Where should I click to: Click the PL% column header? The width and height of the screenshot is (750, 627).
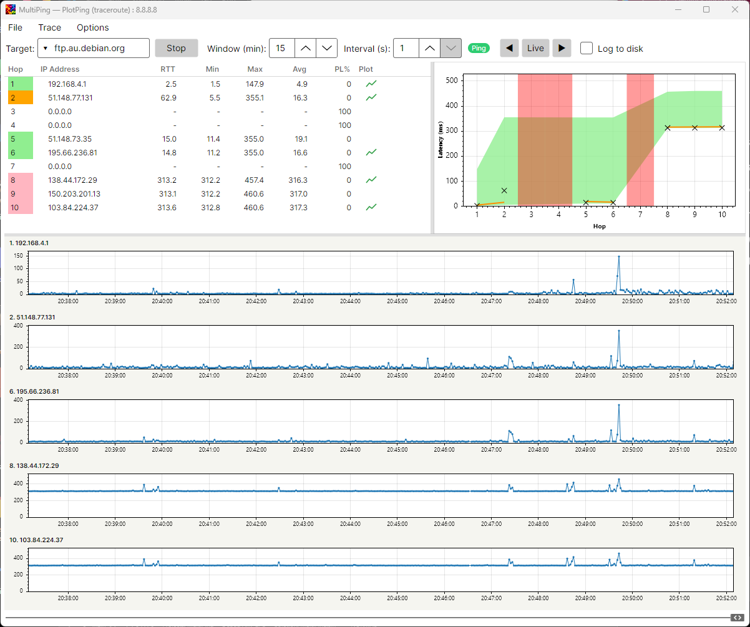tap(343, 69)
